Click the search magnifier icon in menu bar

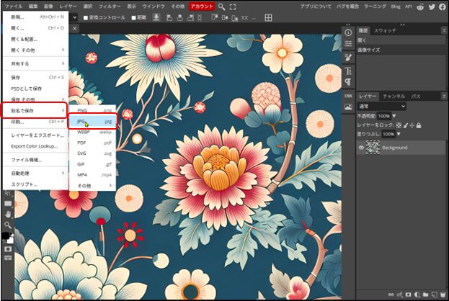coord(221,6)
